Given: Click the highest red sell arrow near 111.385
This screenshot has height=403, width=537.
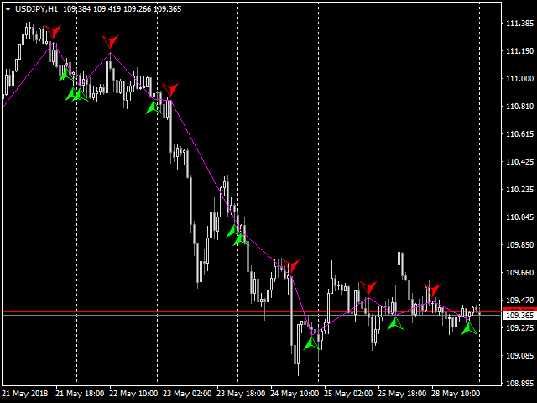Looking at the screenshot, I should click(53, 32).
